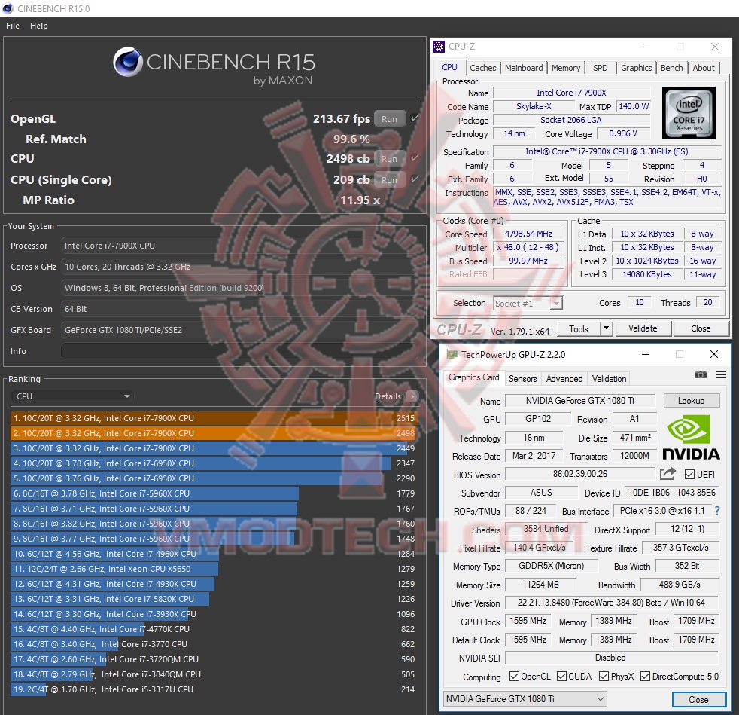Click the BIOS version export arrow icon
Screen dimensions: 739x715
click(667, 474)
